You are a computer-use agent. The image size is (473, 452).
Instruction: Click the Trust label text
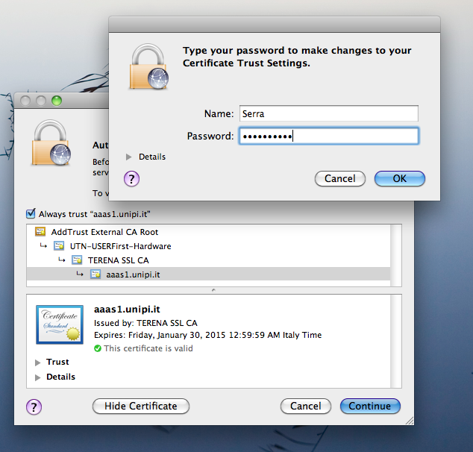(x=57, y=362)
